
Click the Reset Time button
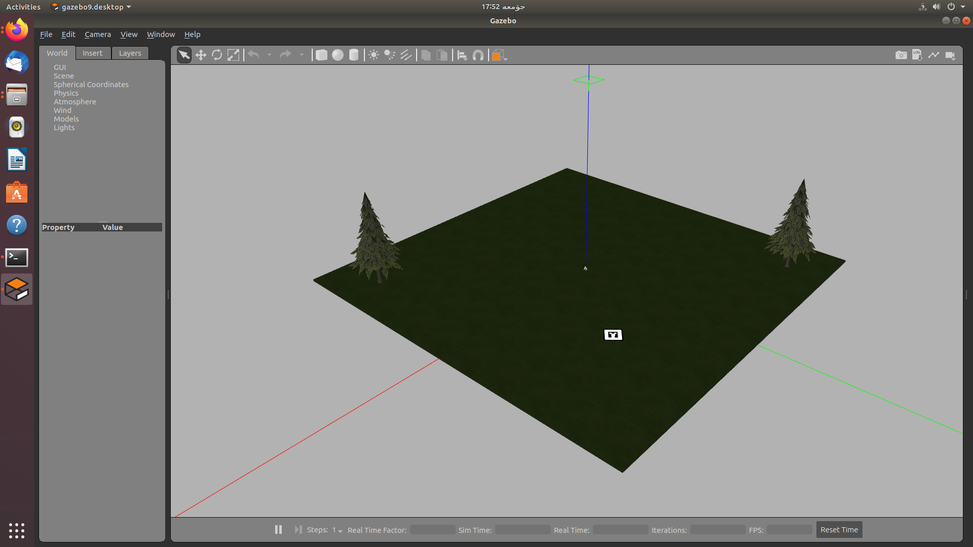tap(839, 529)
